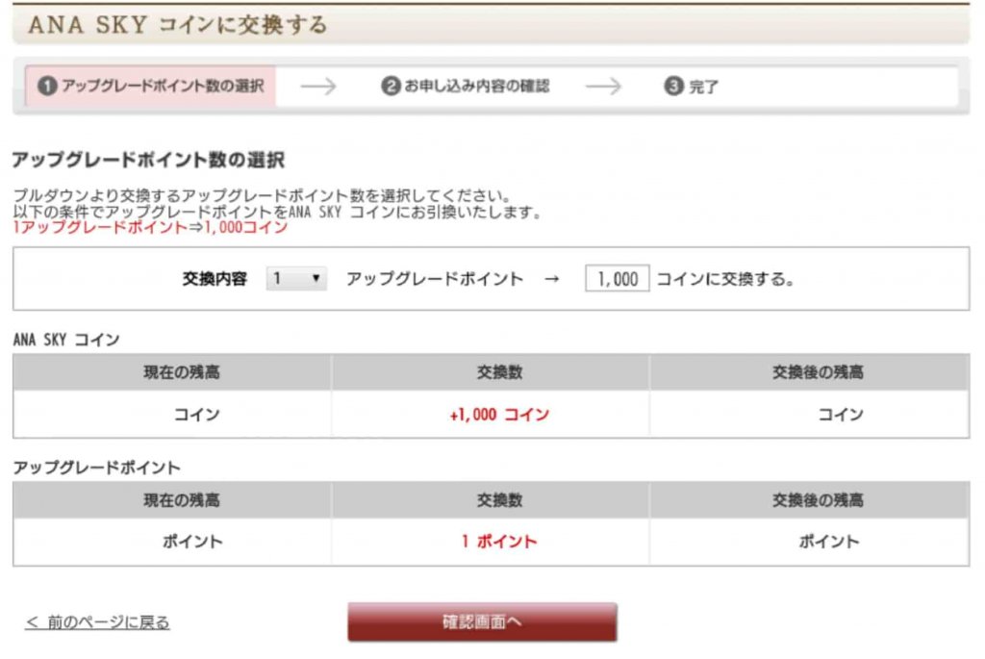
Task: Click the ANA SKY コイン table title
Action: click(66, 340)
